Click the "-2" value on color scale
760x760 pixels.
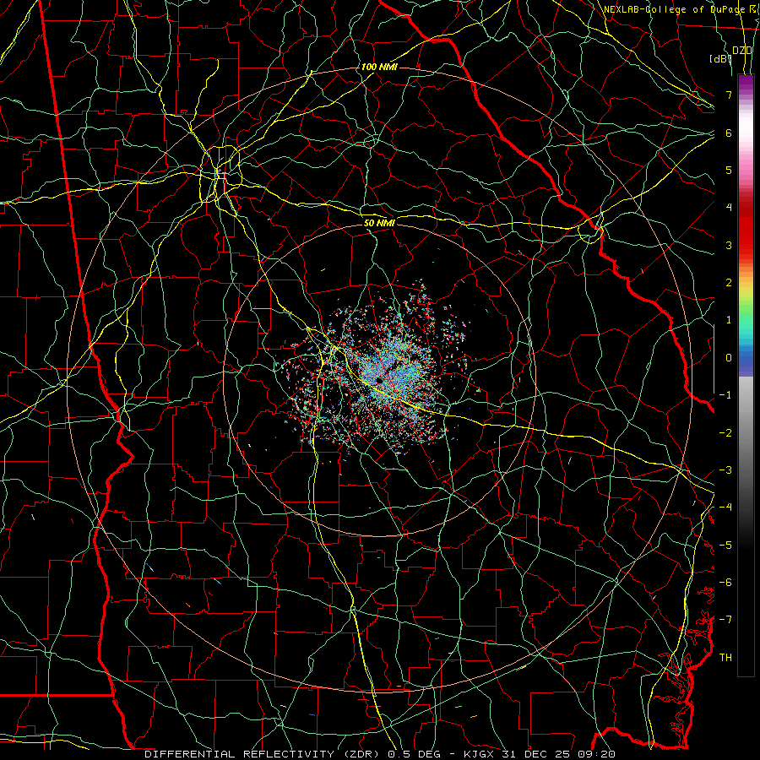tap(725, 433)
